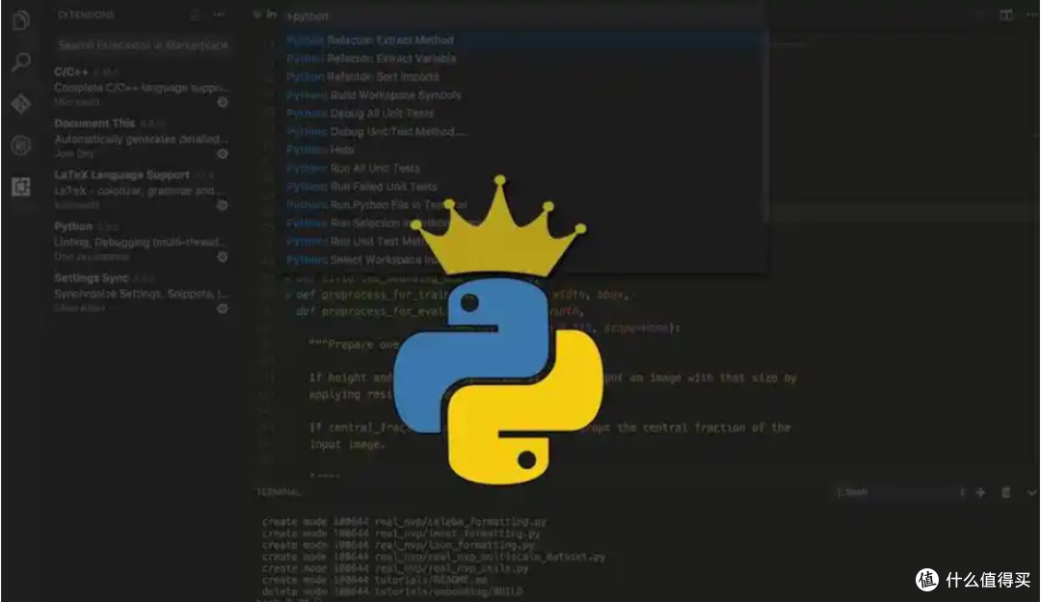
Task: Open the Search view in activity bar
Action: click(x=21, y=62)
